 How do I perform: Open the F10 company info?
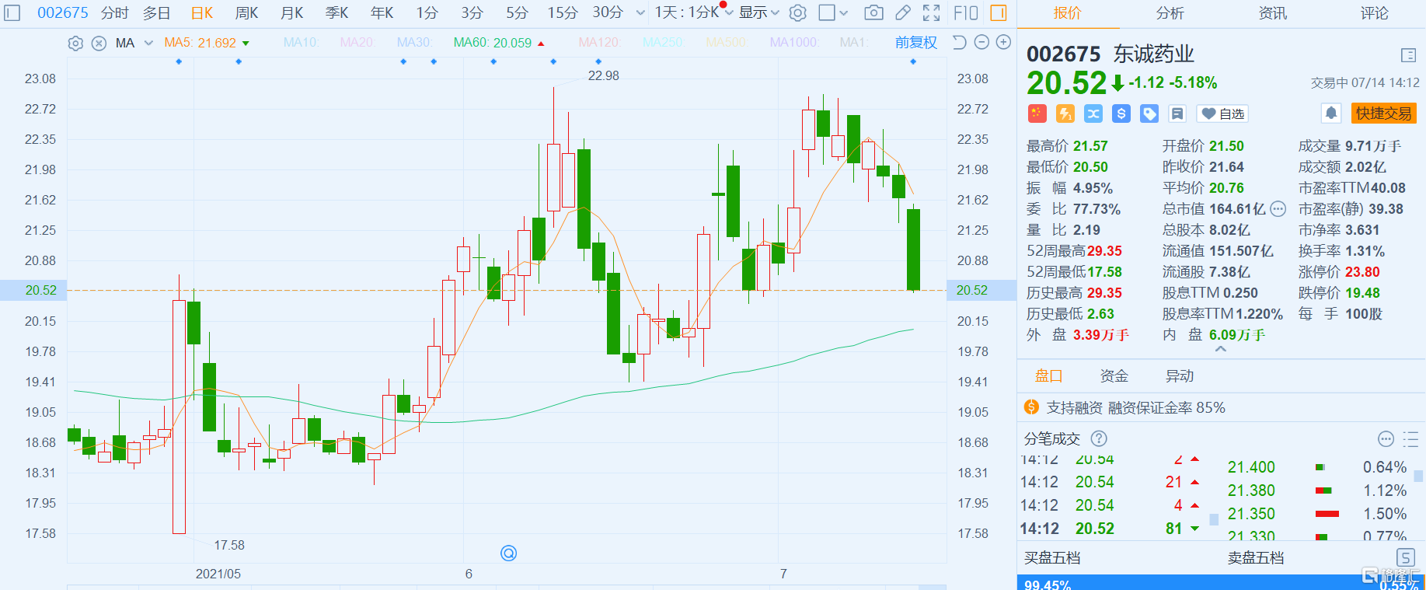coord(965,12)
